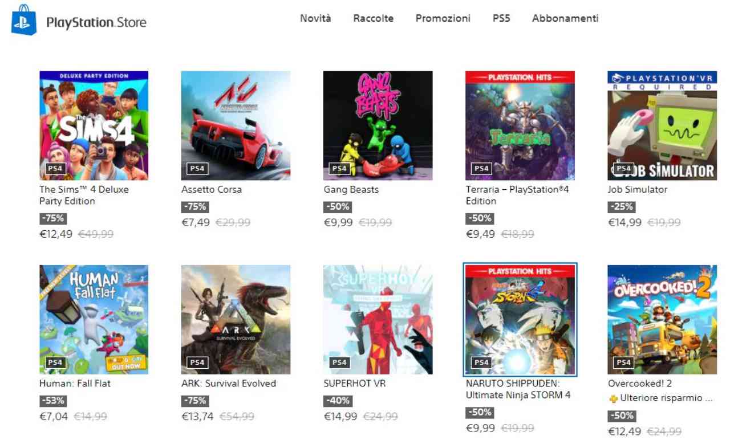
Task: Open the highlighted Naruto Storm 4 cover
Action: click(x=520, y=319)
